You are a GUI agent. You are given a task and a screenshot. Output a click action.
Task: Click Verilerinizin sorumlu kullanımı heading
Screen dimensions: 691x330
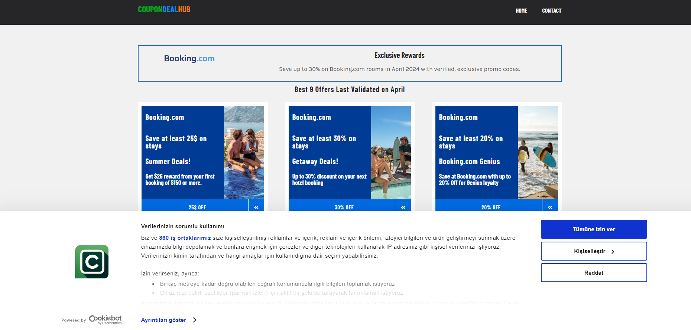pos(182,226)
